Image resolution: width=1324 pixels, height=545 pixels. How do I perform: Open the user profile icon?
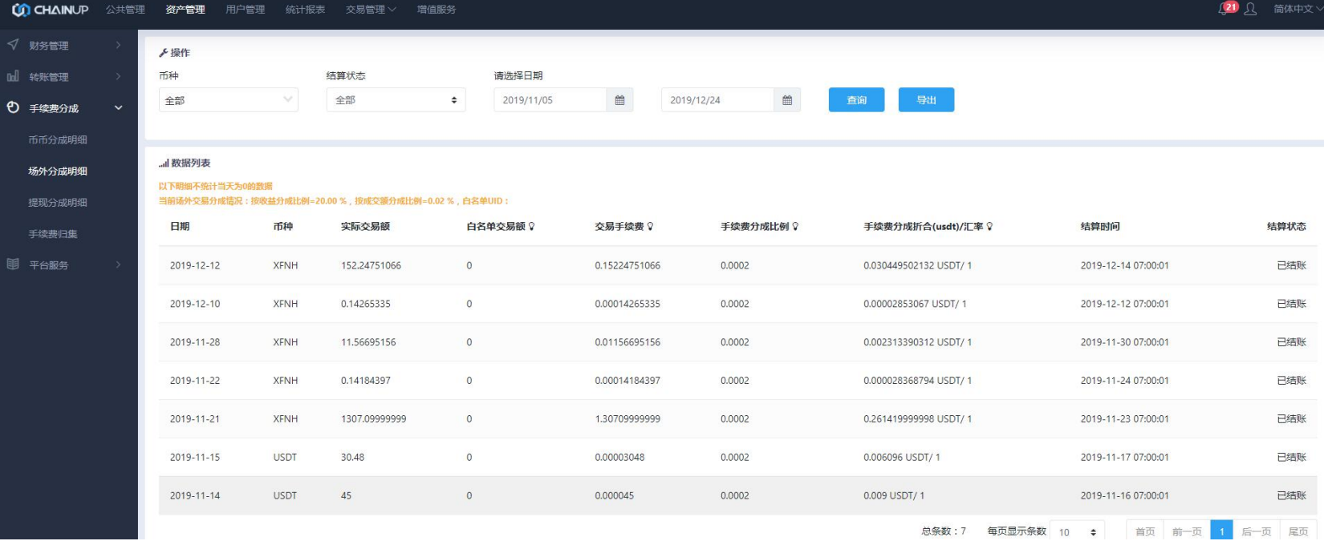point(1250,10)
